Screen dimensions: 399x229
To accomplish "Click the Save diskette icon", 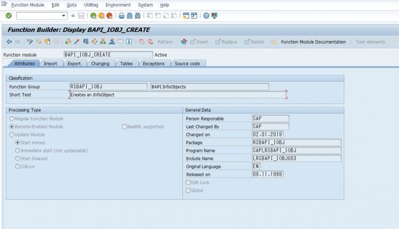I will (x=81, y=16).
